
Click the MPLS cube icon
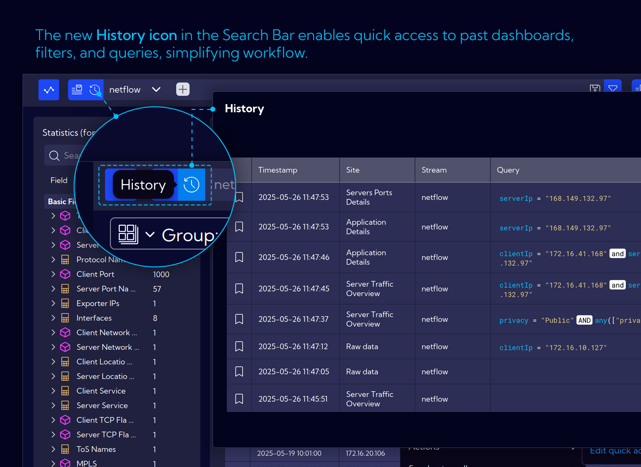point(65,463)
